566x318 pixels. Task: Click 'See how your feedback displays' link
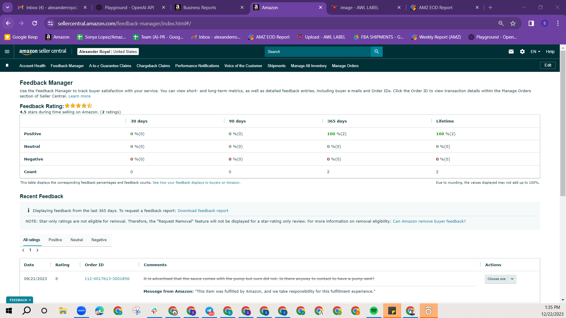196,183
